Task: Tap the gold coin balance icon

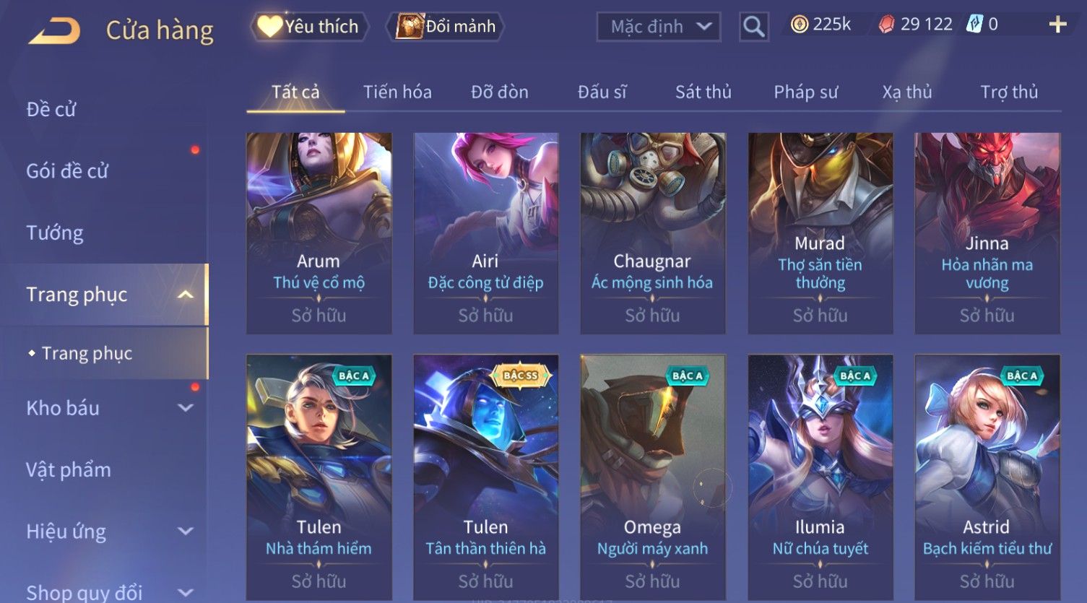Action: (799, 25)
